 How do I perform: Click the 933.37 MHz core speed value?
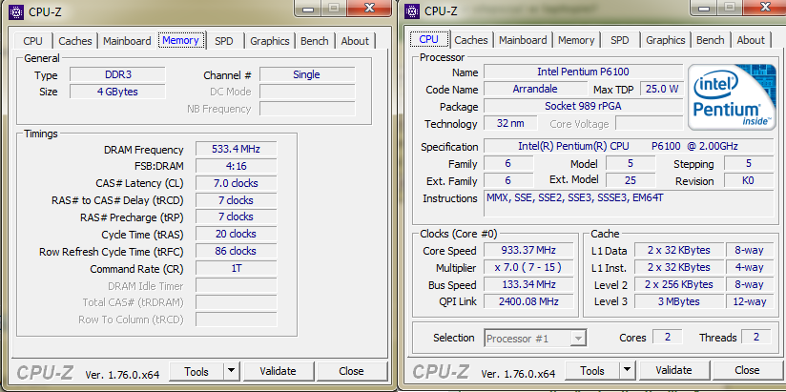(528, 250)
